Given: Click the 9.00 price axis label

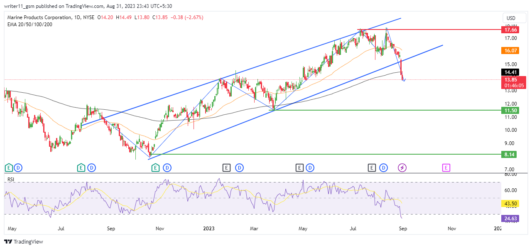Looking at the screenshot, I should click(510, 143).
